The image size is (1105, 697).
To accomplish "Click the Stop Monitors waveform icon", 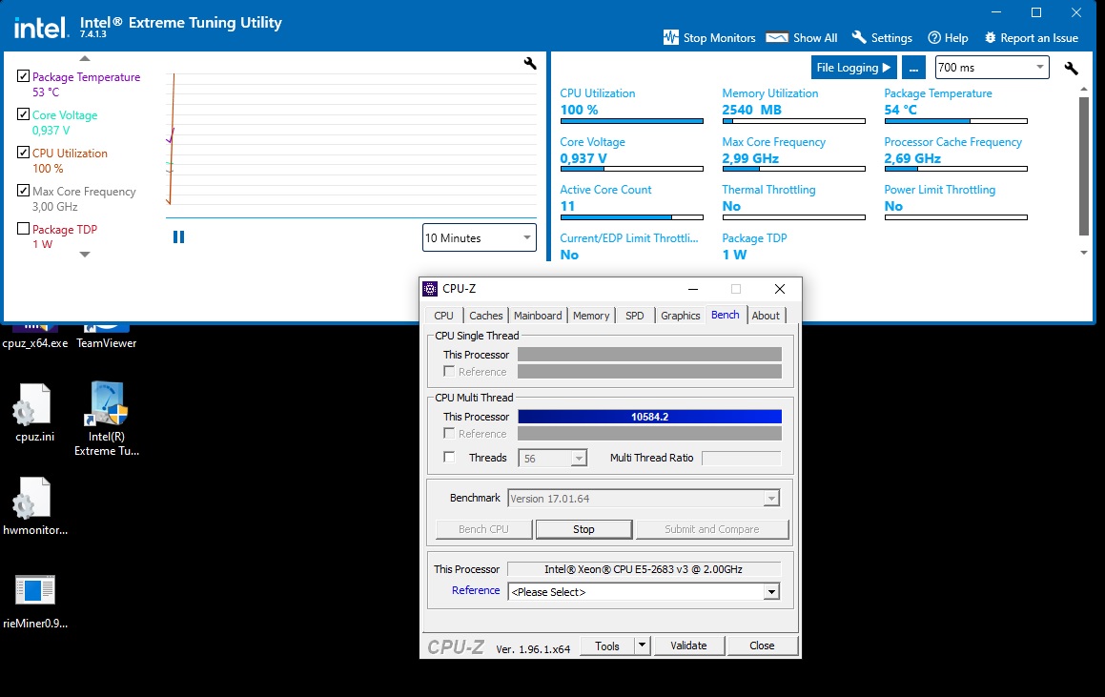I will [671, 37].
